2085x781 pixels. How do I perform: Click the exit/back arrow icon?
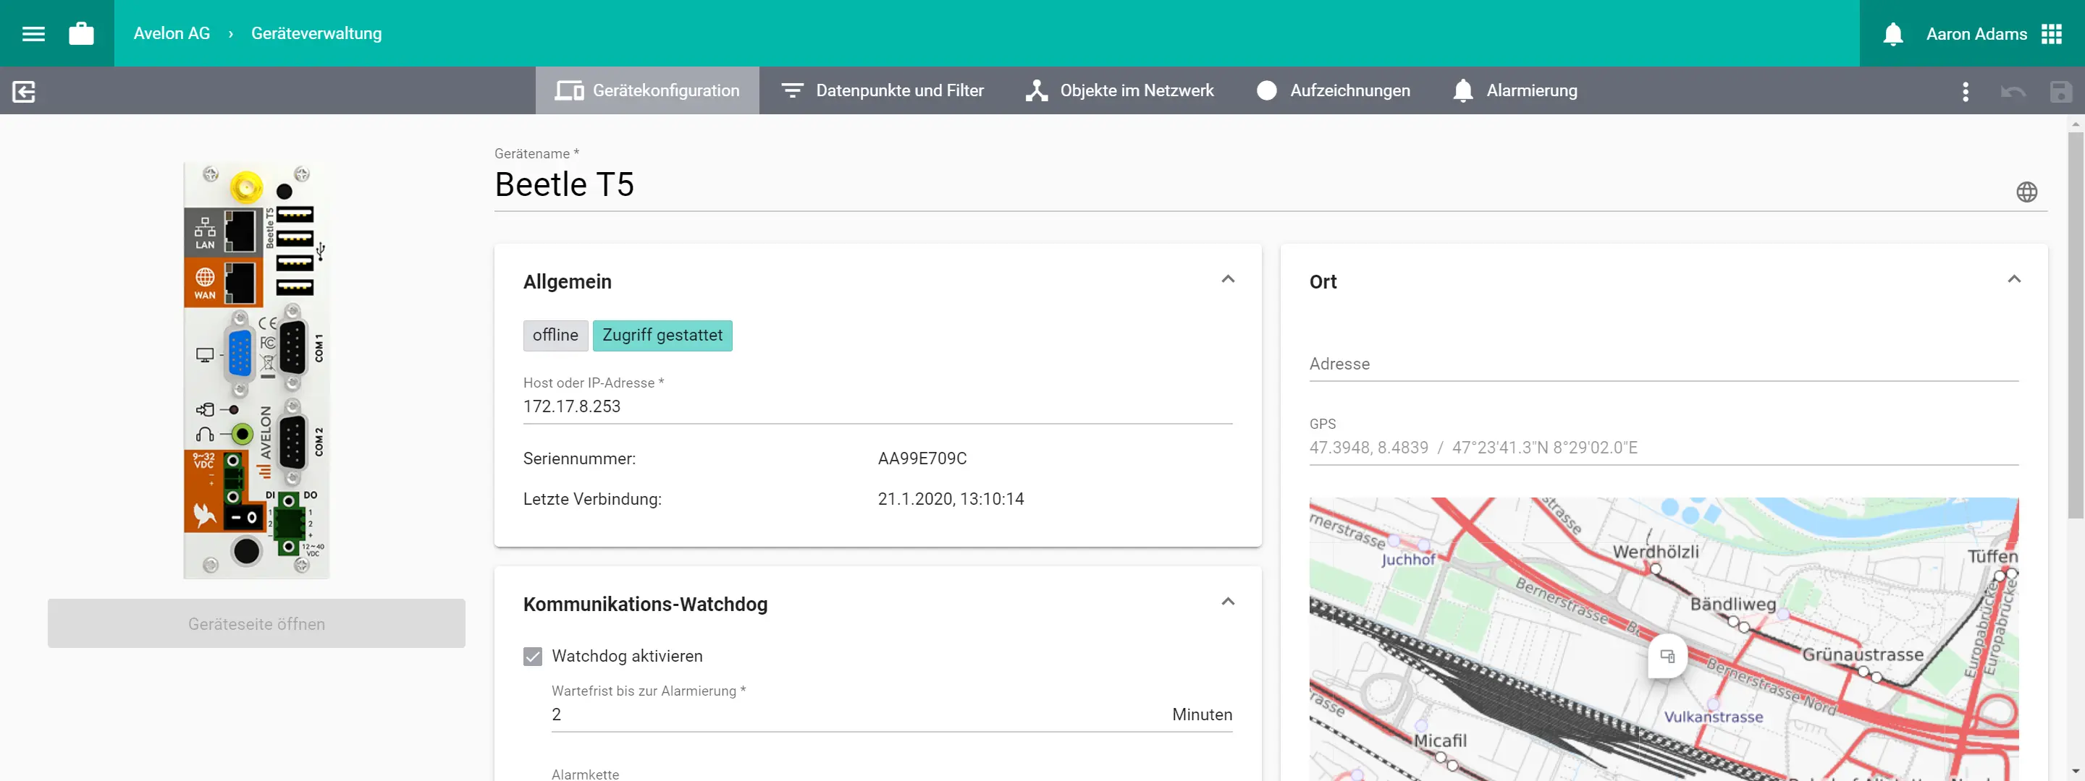tap(25, 90)
